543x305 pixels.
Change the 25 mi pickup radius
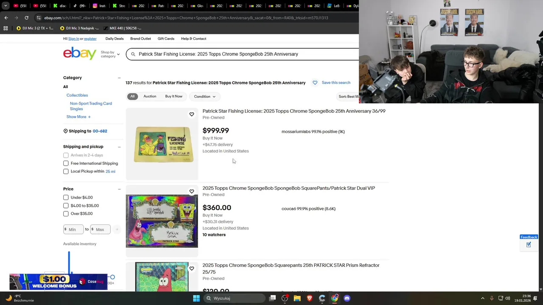pos(110,172)
